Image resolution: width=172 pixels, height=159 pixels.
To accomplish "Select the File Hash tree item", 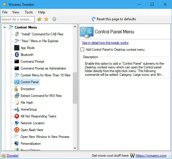I will [x=27, y=103].
